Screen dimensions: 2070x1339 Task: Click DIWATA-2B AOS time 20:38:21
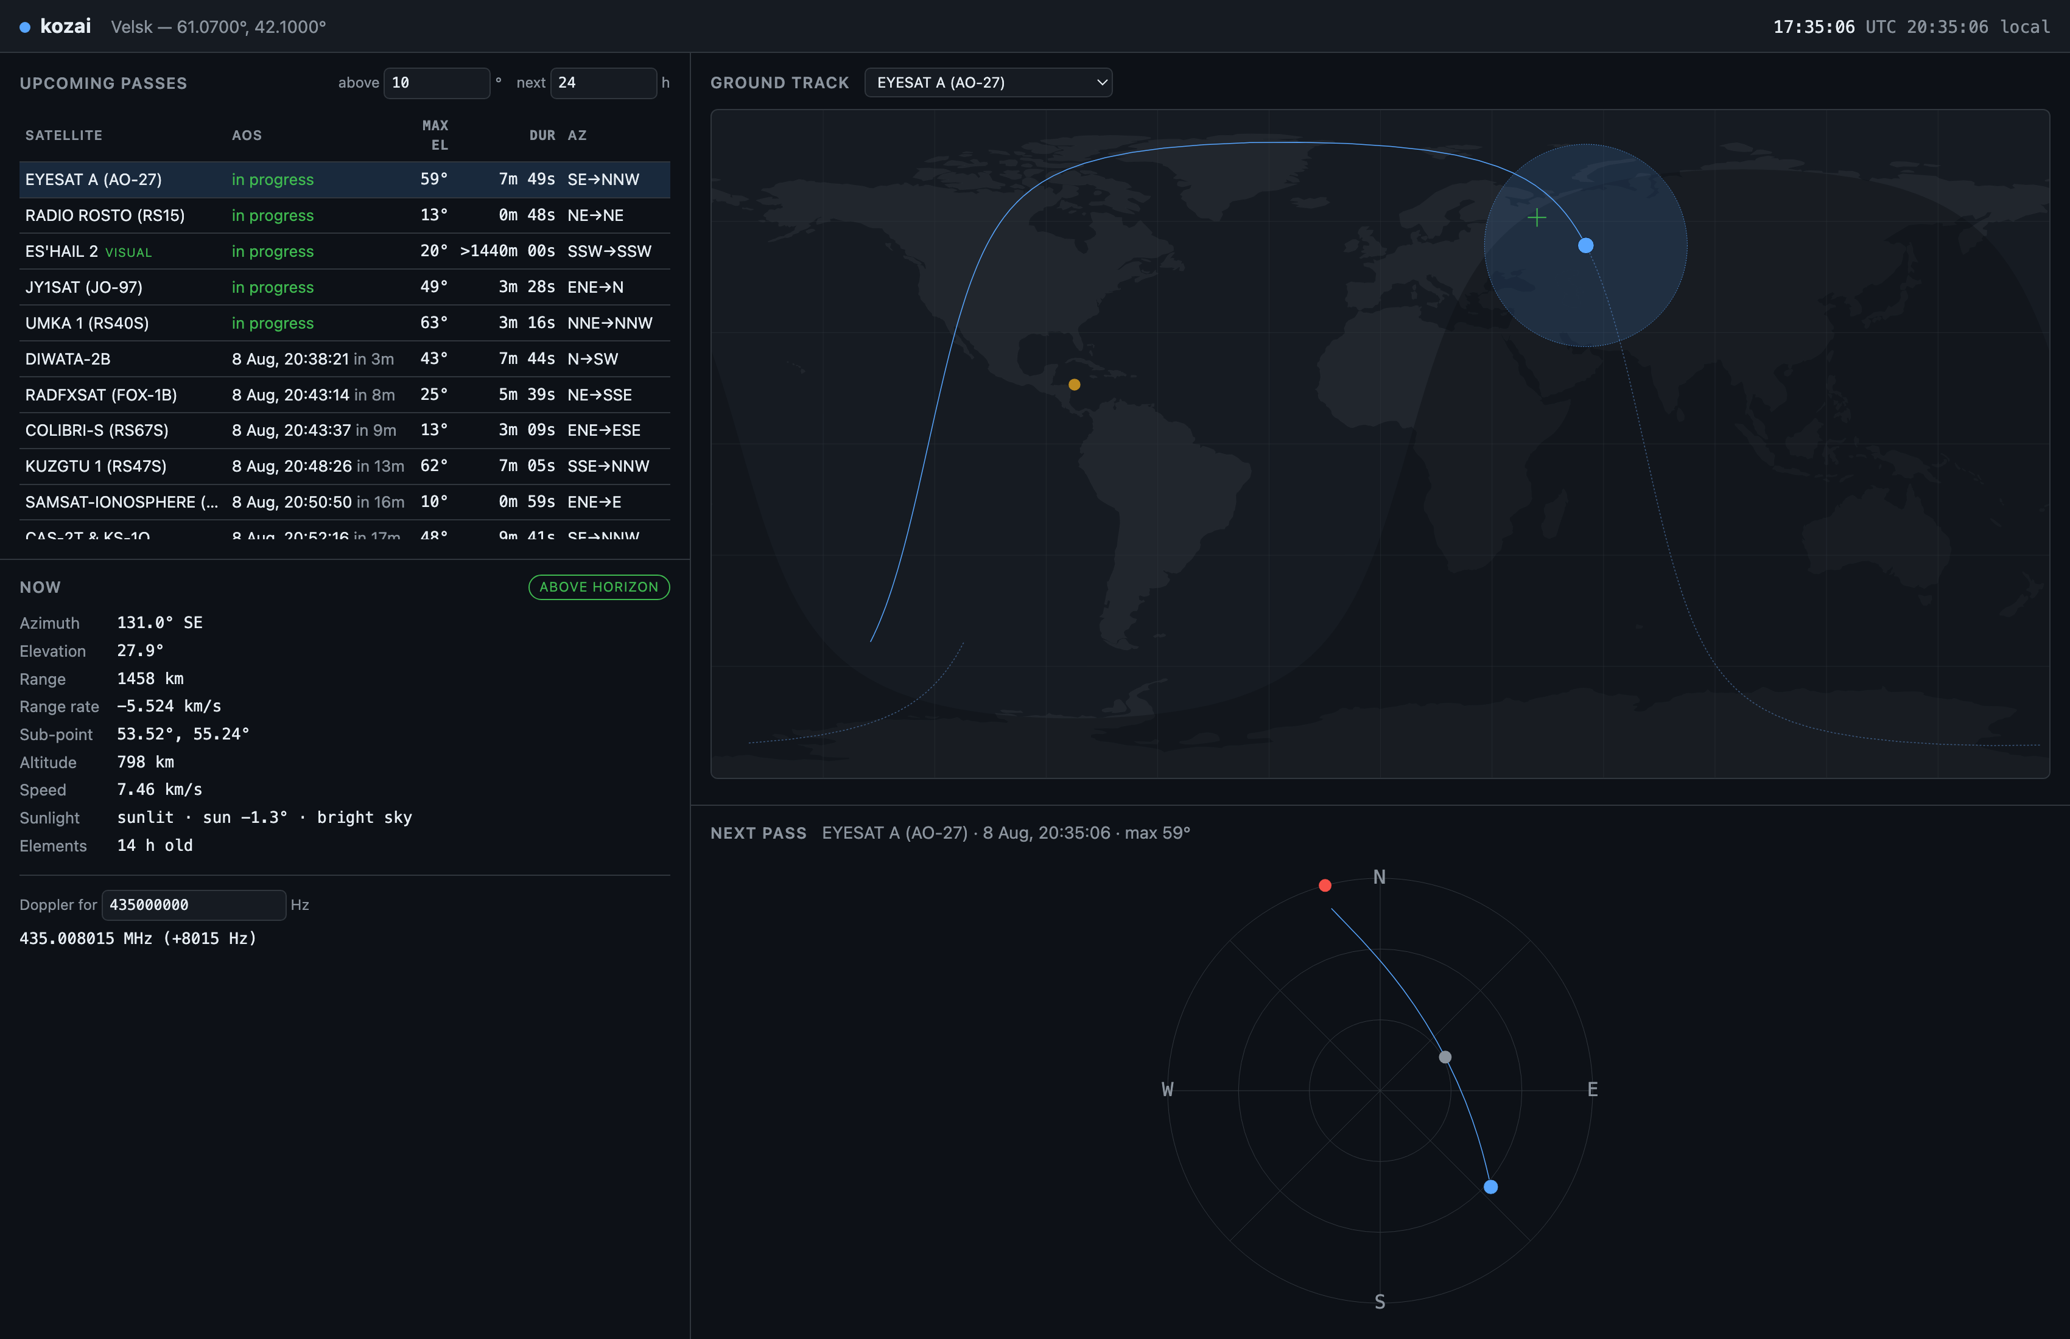(x=290, y=359)
